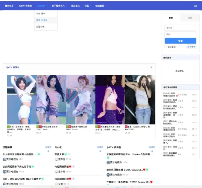202x188 pixels.
Task: Expand the 社区 nav dropdown arrow
Action: pyautogui.click(x=91, y=6)
